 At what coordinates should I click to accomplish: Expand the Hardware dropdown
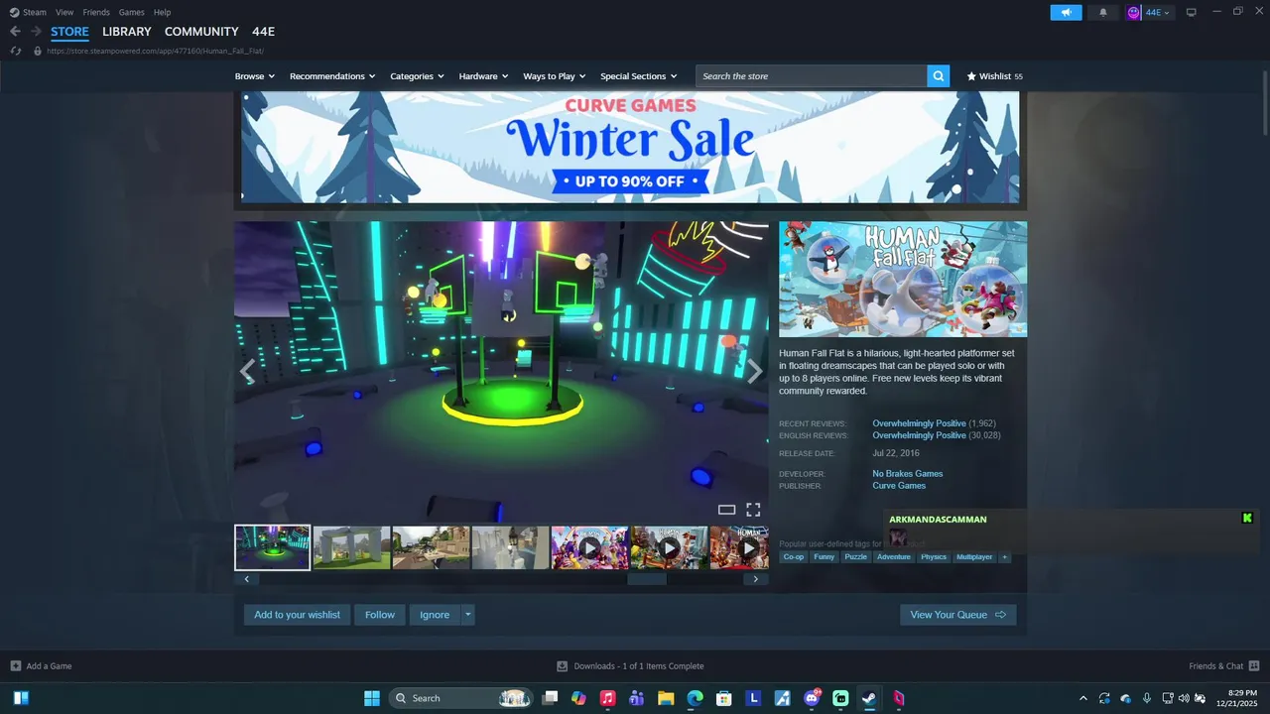(483, 76)
